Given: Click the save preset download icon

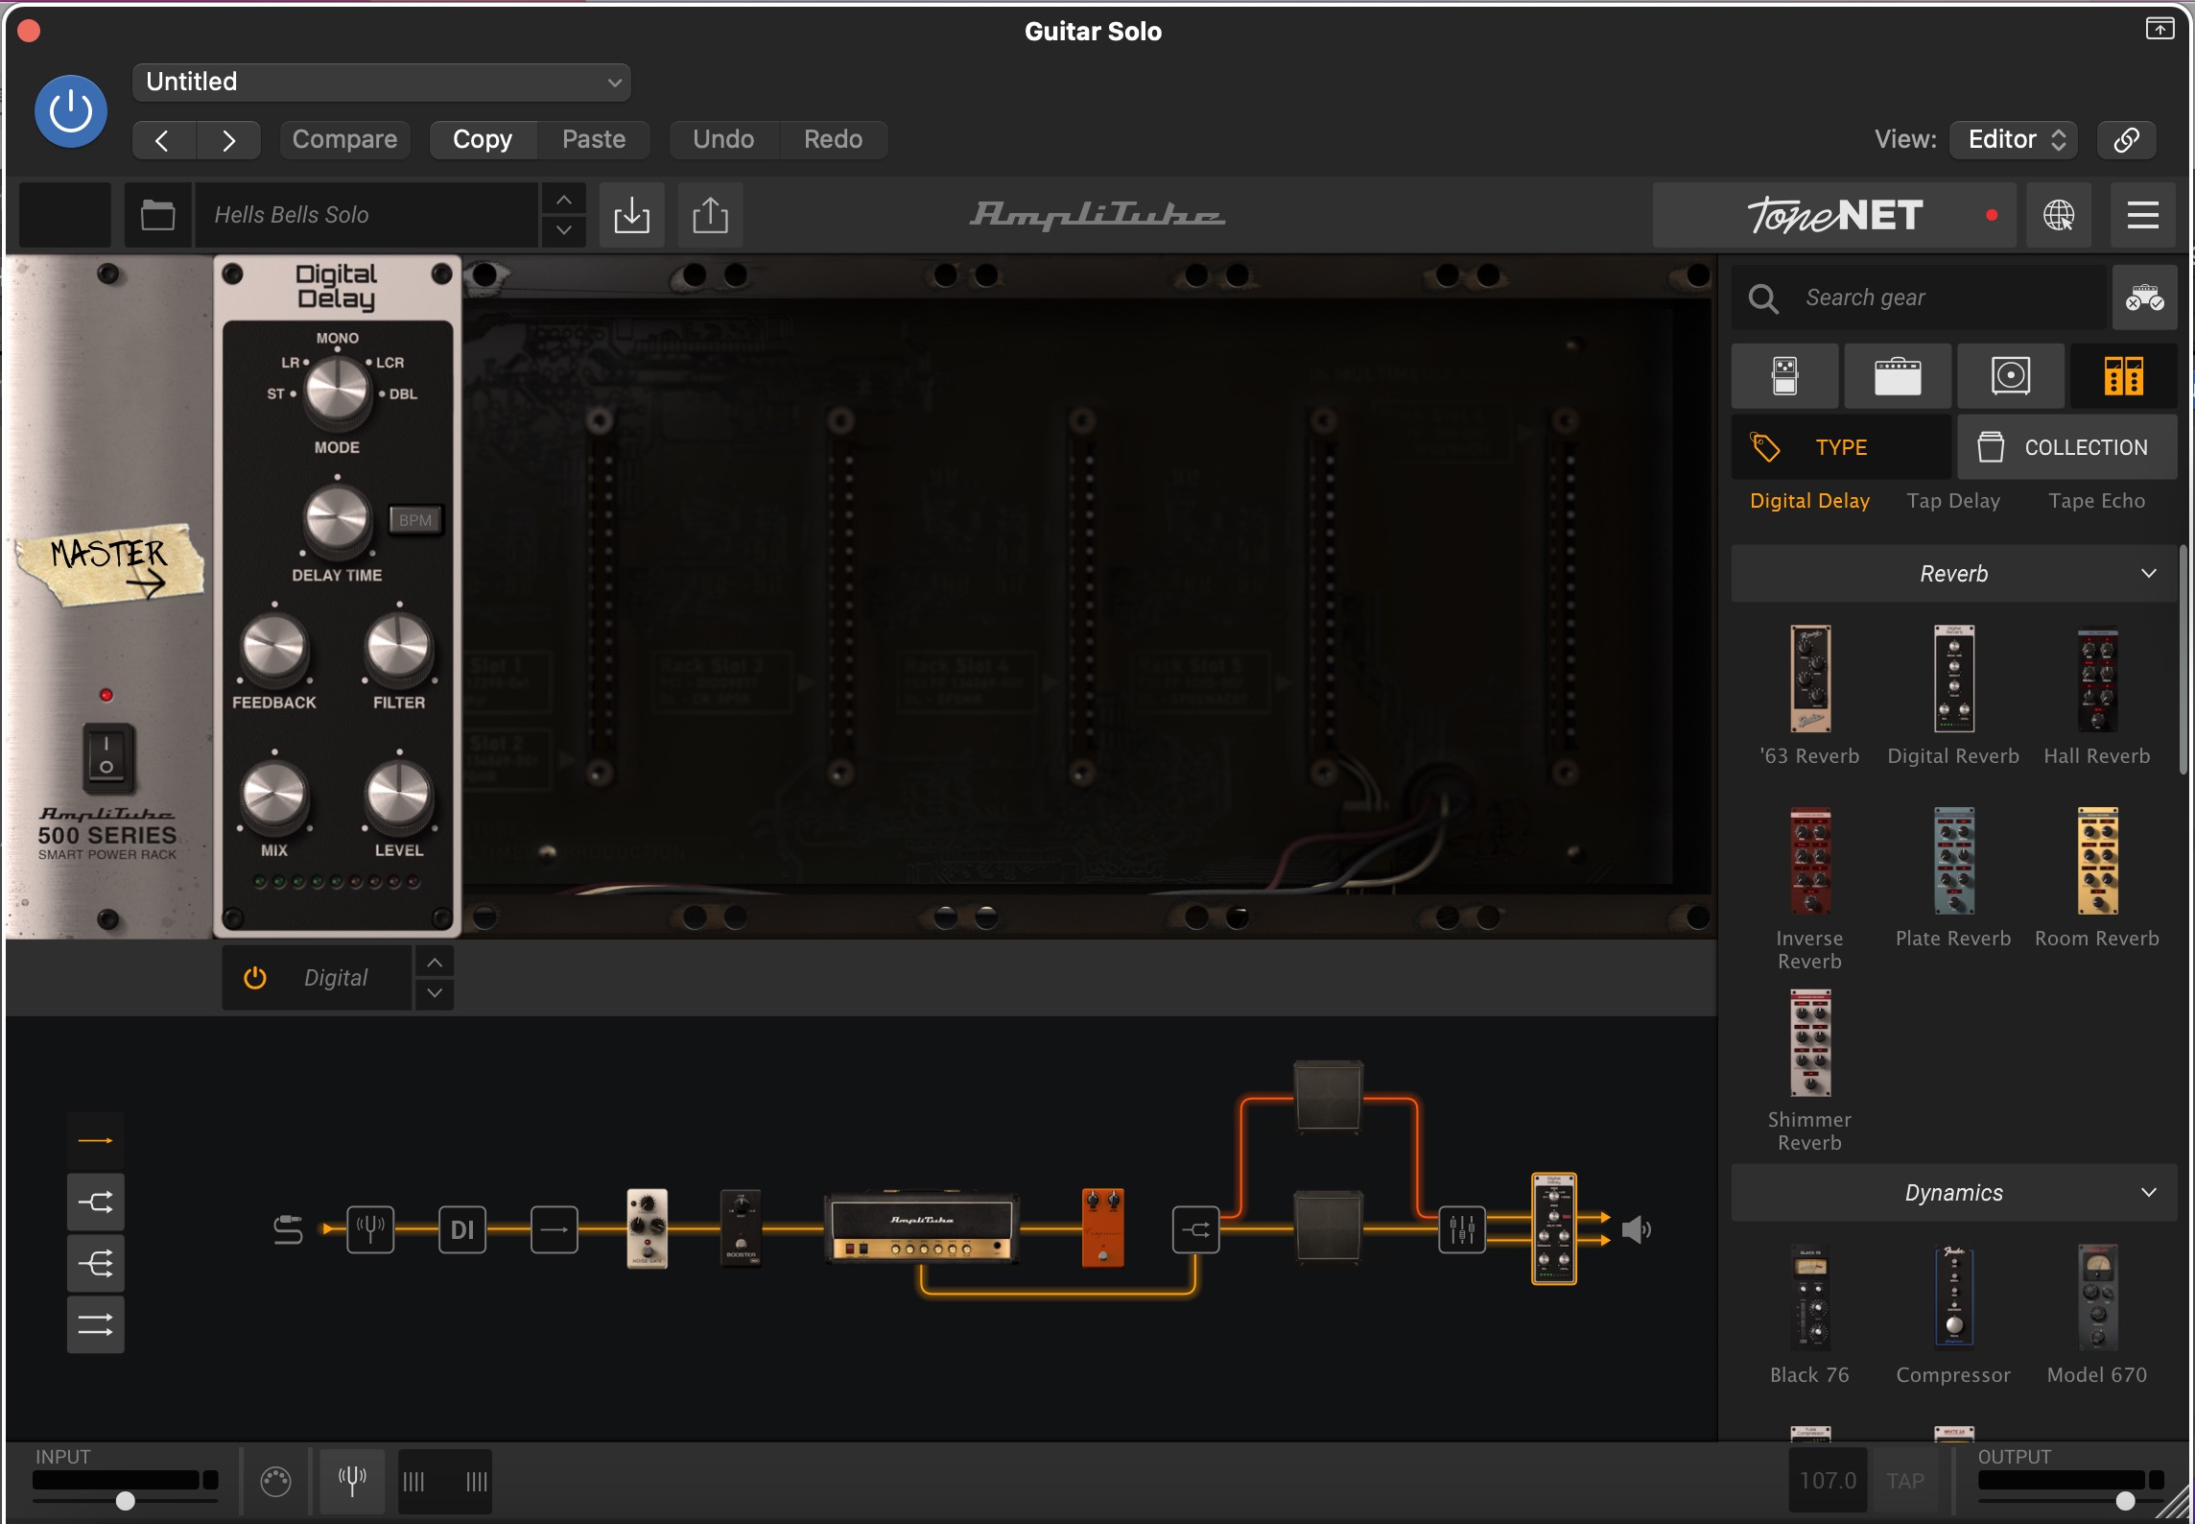Looking at the screenshot, I should 631,215.
